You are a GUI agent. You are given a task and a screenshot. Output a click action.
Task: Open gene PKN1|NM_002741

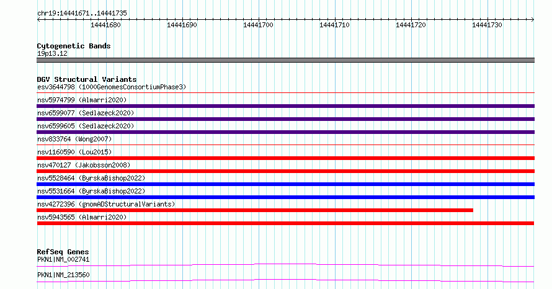click(x=63, y=259)
